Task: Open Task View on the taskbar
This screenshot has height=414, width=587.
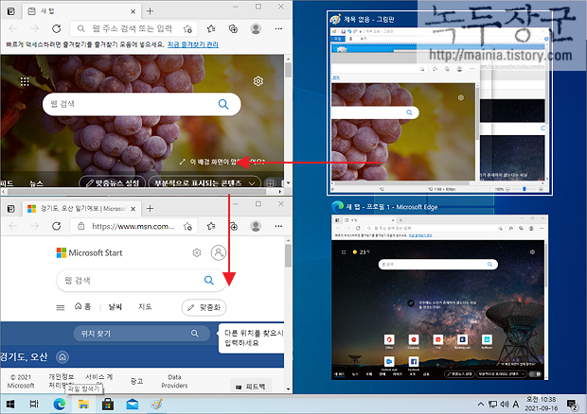Action: tap(34, 404)
